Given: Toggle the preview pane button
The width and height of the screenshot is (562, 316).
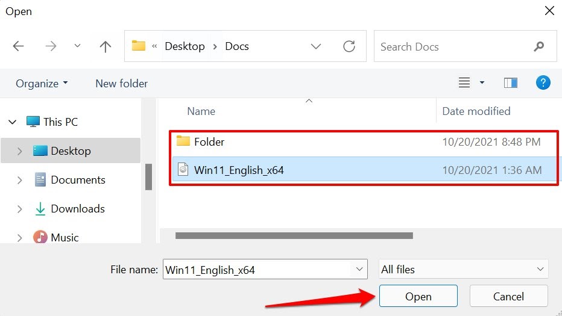Looking at the screenshot, I should pyautogui.click(x=511, y=83).
